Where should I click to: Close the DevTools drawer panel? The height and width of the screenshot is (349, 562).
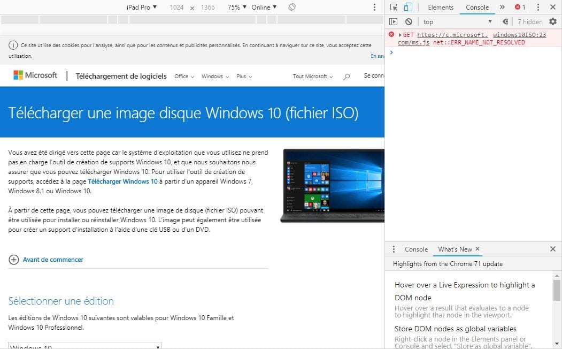[x=553, y=249]
